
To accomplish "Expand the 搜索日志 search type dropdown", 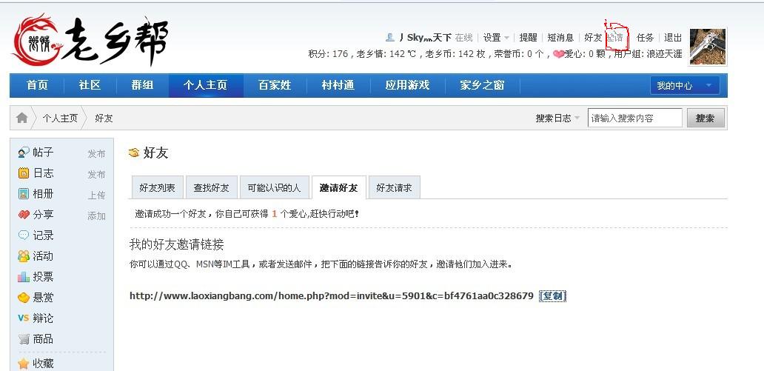I will pos(557,118).
